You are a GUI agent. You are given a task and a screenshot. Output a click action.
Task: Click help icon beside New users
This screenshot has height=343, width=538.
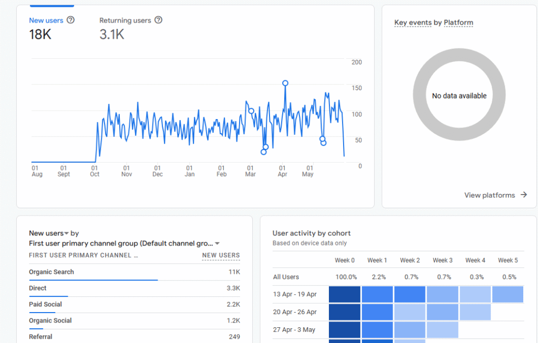pos(70,20)
